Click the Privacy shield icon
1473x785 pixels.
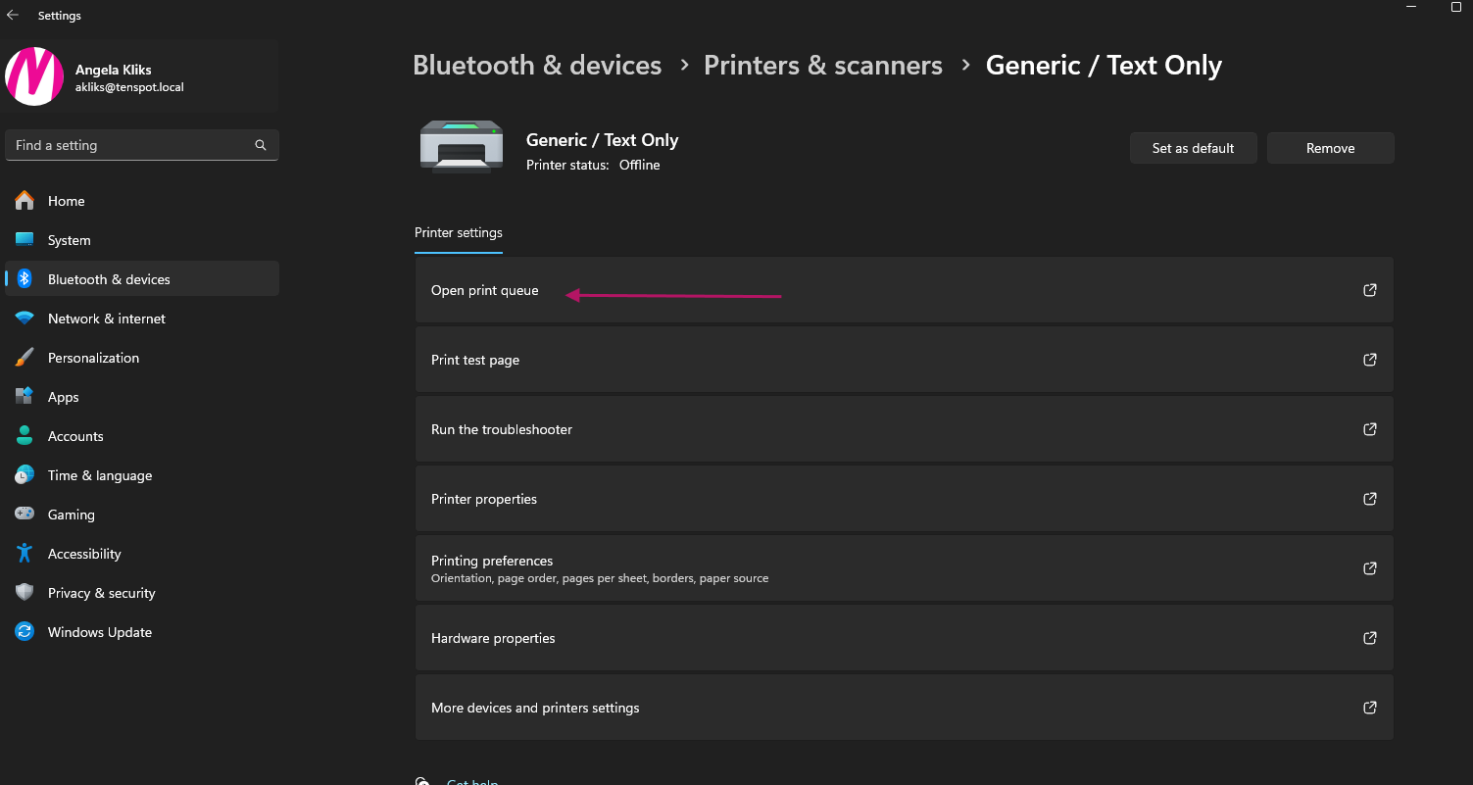tap(25, 593)
